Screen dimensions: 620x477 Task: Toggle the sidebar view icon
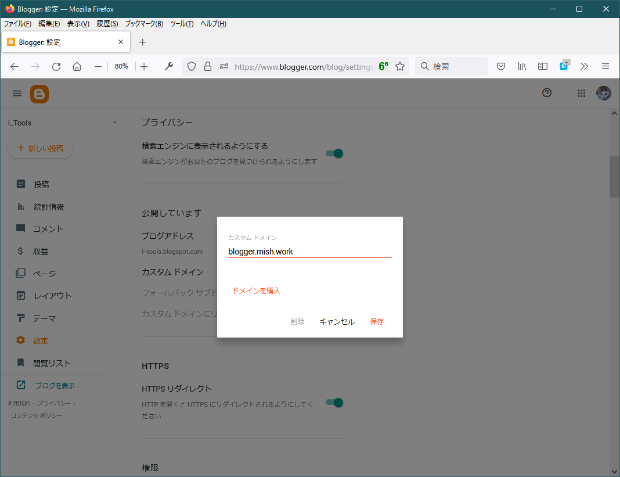click(543, 66)
